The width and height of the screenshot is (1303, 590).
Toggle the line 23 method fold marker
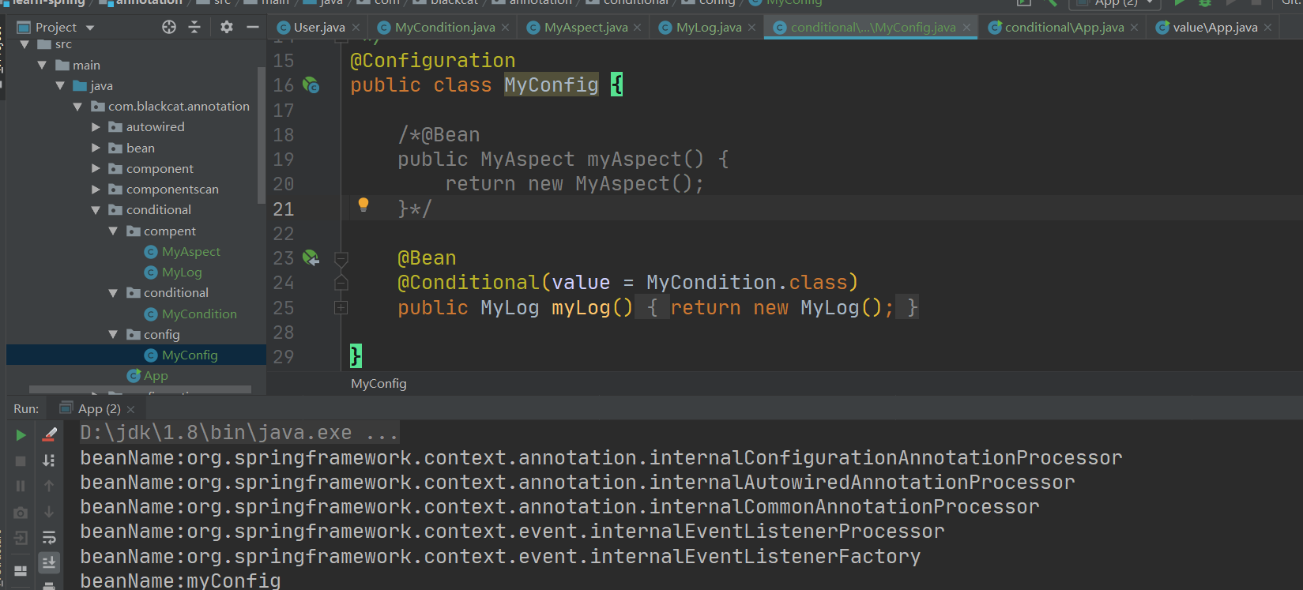point(341,258)
